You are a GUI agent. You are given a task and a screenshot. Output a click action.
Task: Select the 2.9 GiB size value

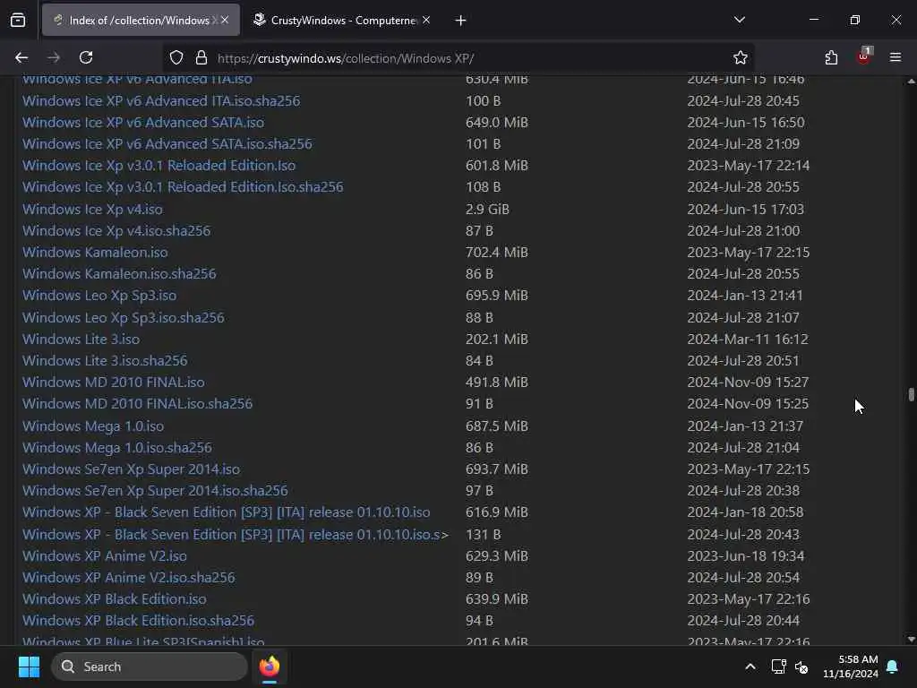[x=487, y=209]
